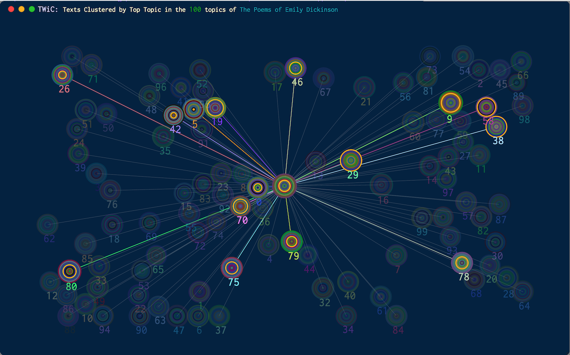Select dimmed topic cluster 47
This screenshot has width=570, height=355.
point(177,316)
